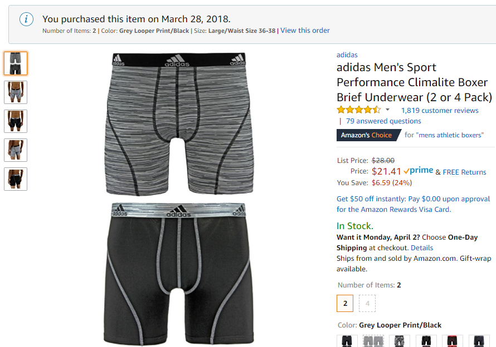Screen dimensions: 496x347
Task: Select the model wearing grey boxers front thumbnail
Action: click(x=16, y=92)
